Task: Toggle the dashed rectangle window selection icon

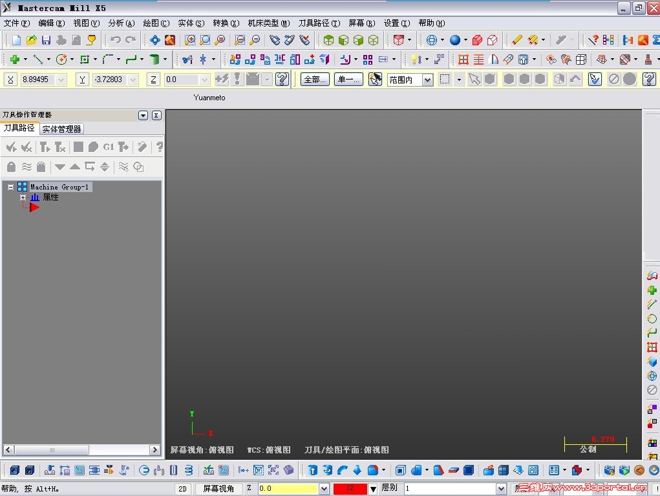Action: point(445,79)
